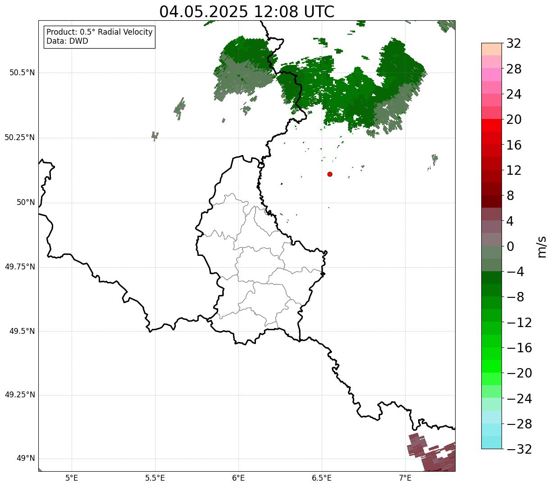
Task: Click the colorbar tick value 32
Action: click(514, 44)
